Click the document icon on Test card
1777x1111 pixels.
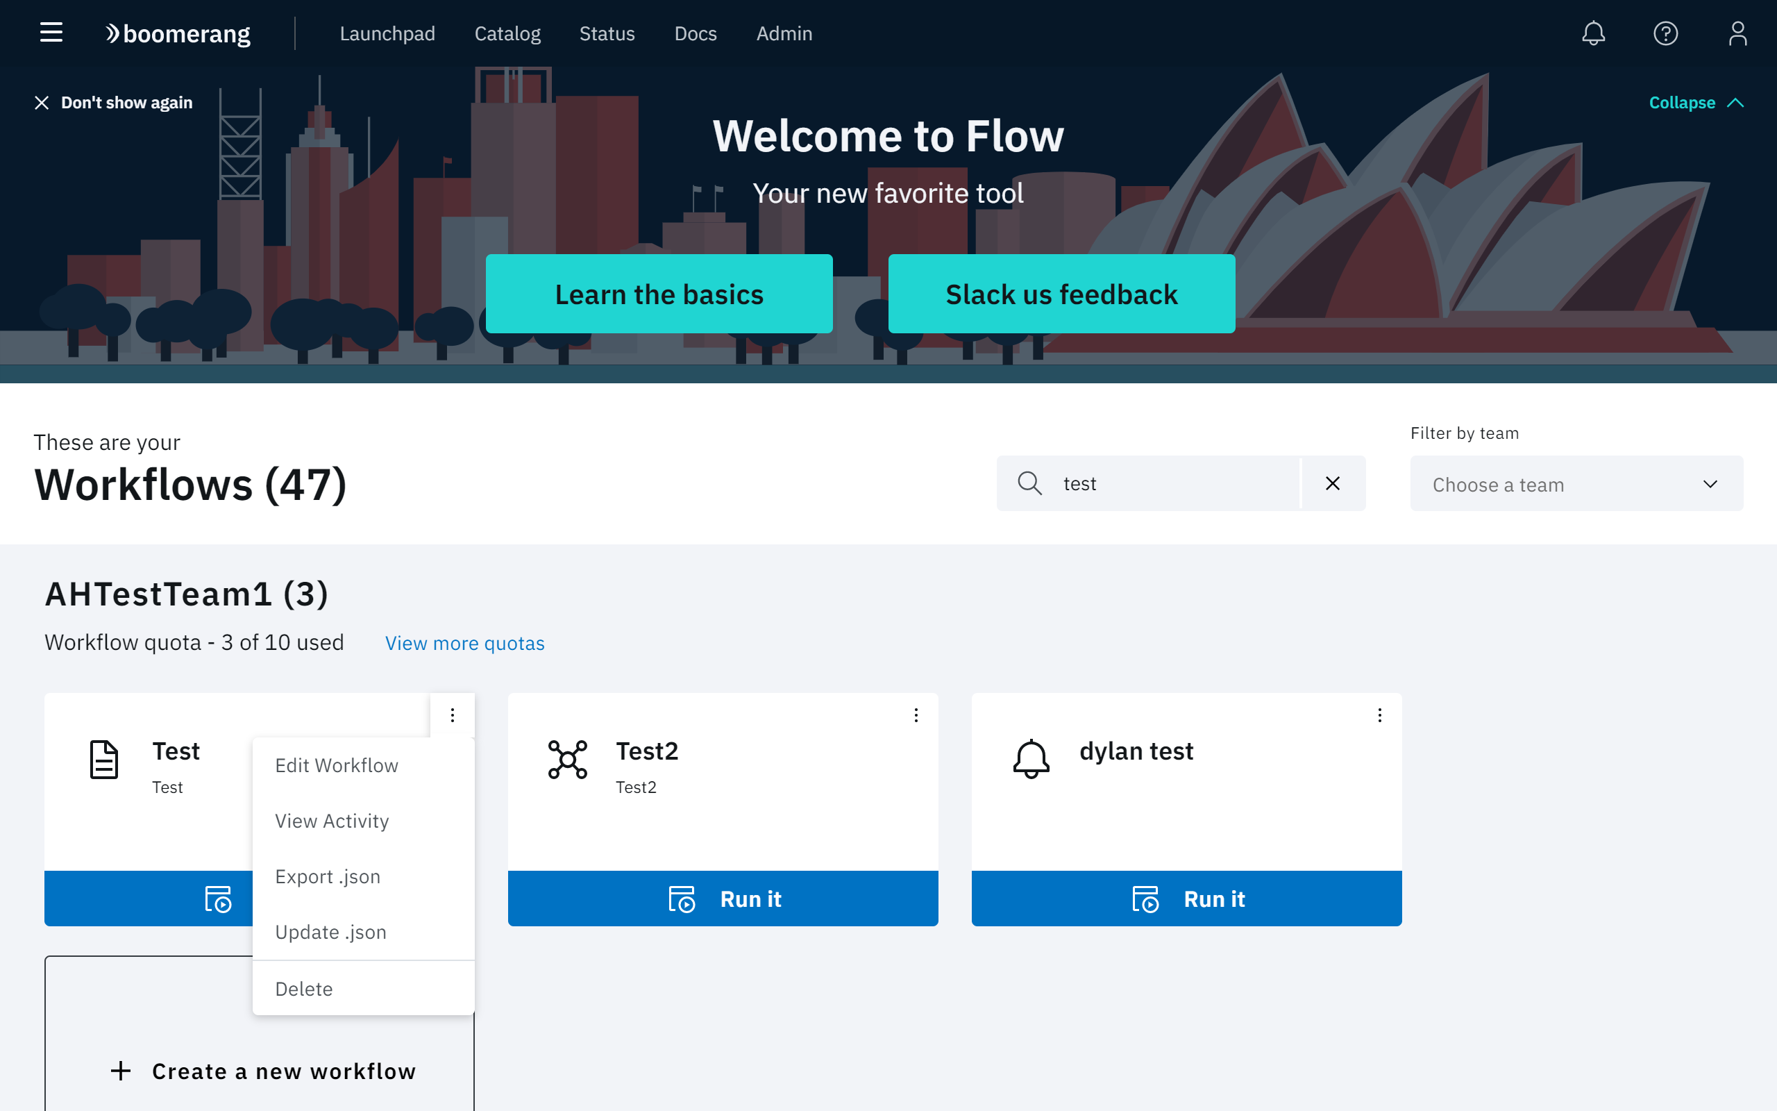(x=103, y=759)
